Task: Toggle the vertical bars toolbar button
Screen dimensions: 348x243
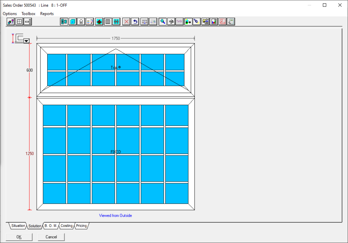Action: tap(108, 22)
